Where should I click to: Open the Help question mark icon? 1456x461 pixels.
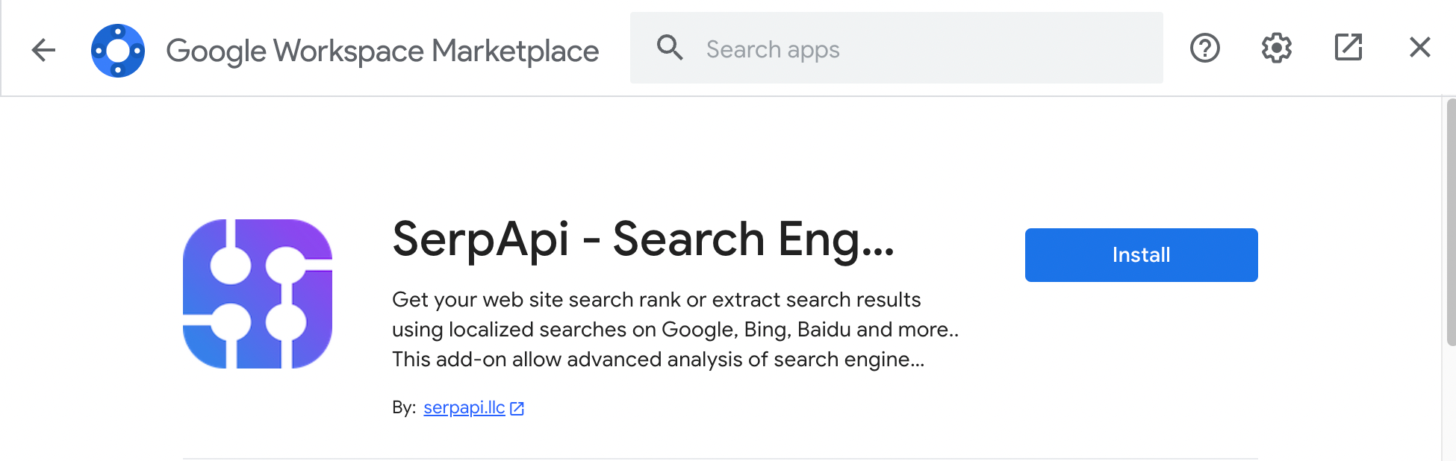pos(1204,48)
